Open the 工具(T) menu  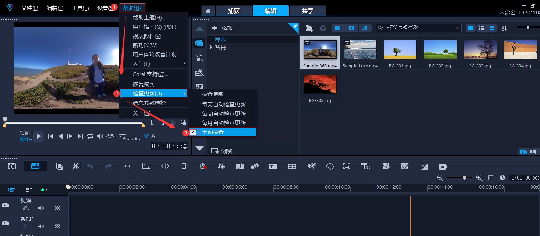click(x=80, y=8)
